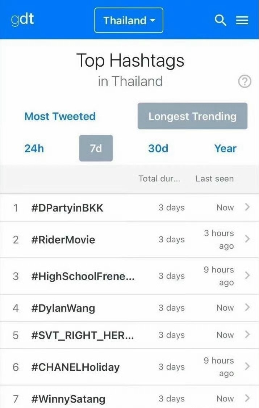Open the #DPartyinBKK hashtag link
This screenshot has width=259, height=408.
pyautogui.click(x=67, y=208)
